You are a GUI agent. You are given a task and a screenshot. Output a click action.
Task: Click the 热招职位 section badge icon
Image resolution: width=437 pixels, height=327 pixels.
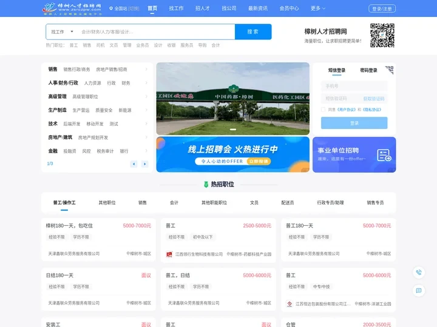pos(206,184)
